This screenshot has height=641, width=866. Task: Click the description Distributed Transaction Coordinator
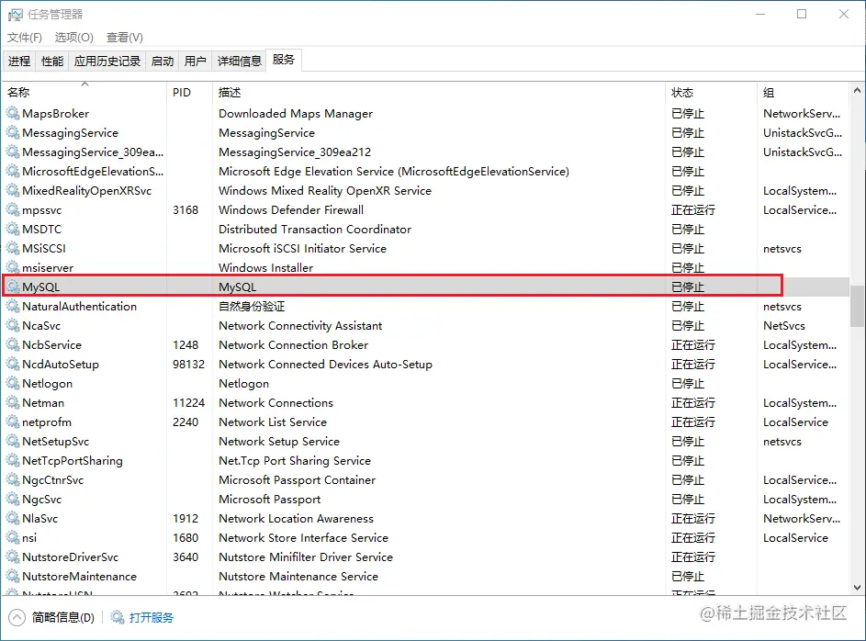(x=315, y=230)
